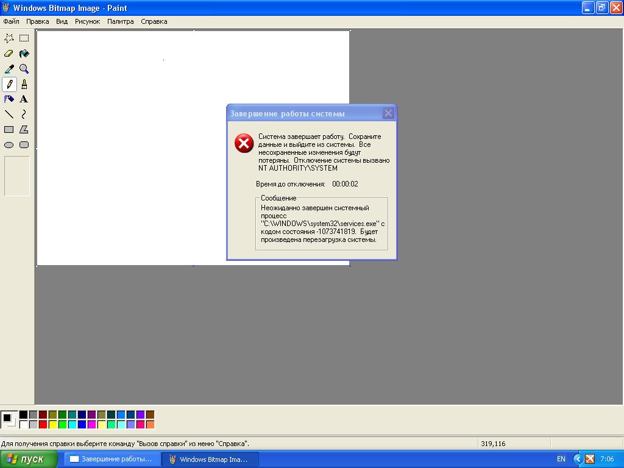Select the bright yellow swatch

tap(53, 425)
